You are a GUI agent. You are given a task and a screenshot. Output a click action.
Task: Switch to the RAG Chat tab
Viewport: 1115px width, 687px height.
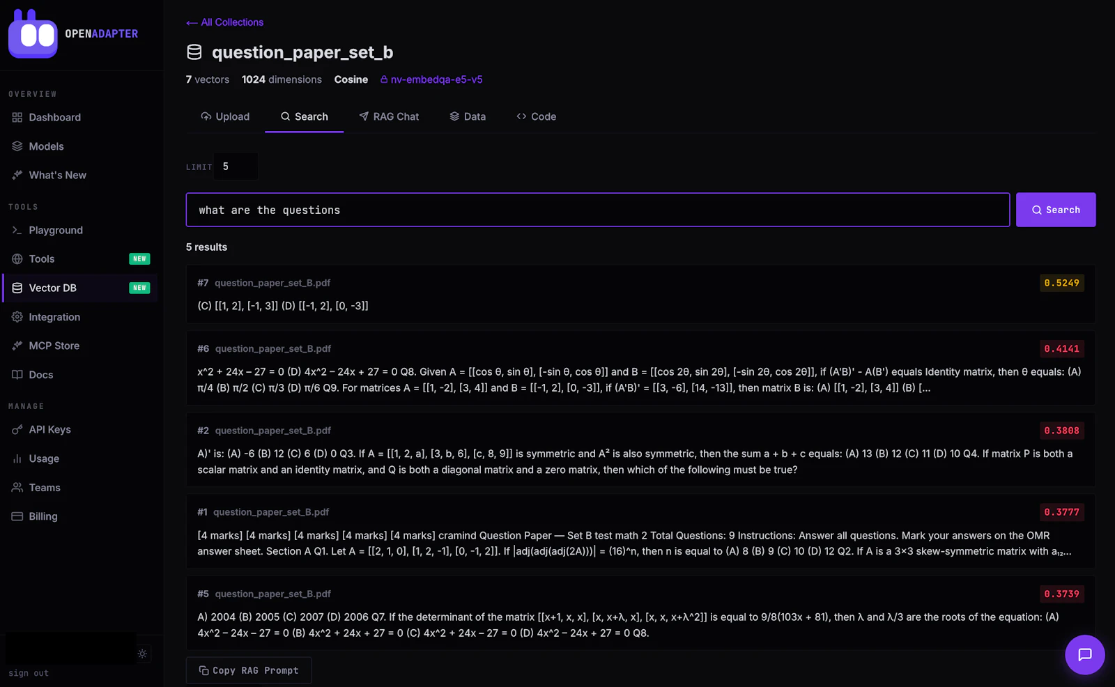coord(389,116)
